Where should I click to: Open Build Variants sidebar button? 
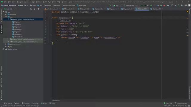point(1,95)
